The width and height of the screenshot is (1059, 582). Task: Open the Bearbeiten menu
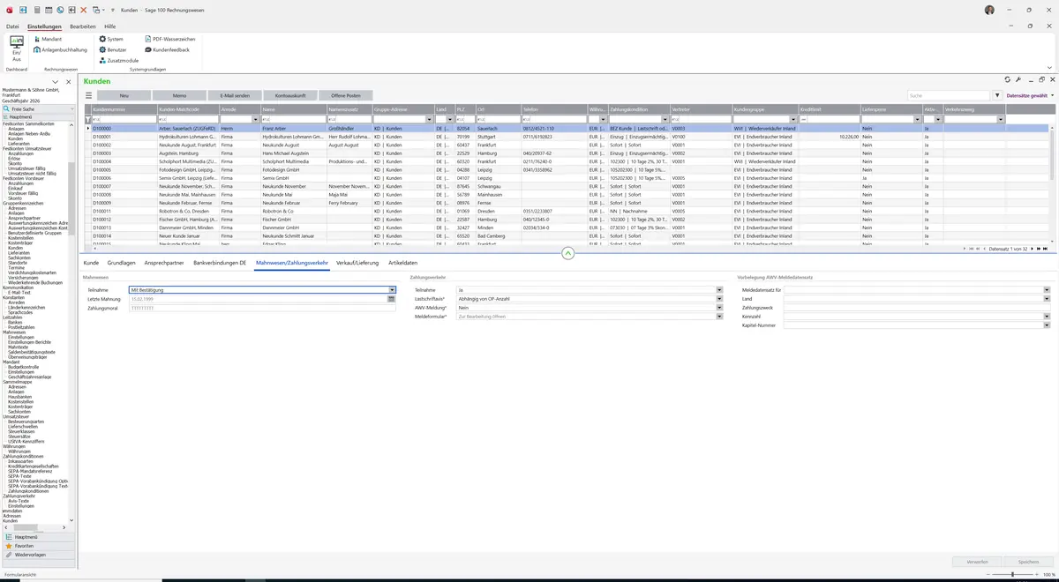click(83, 26)
